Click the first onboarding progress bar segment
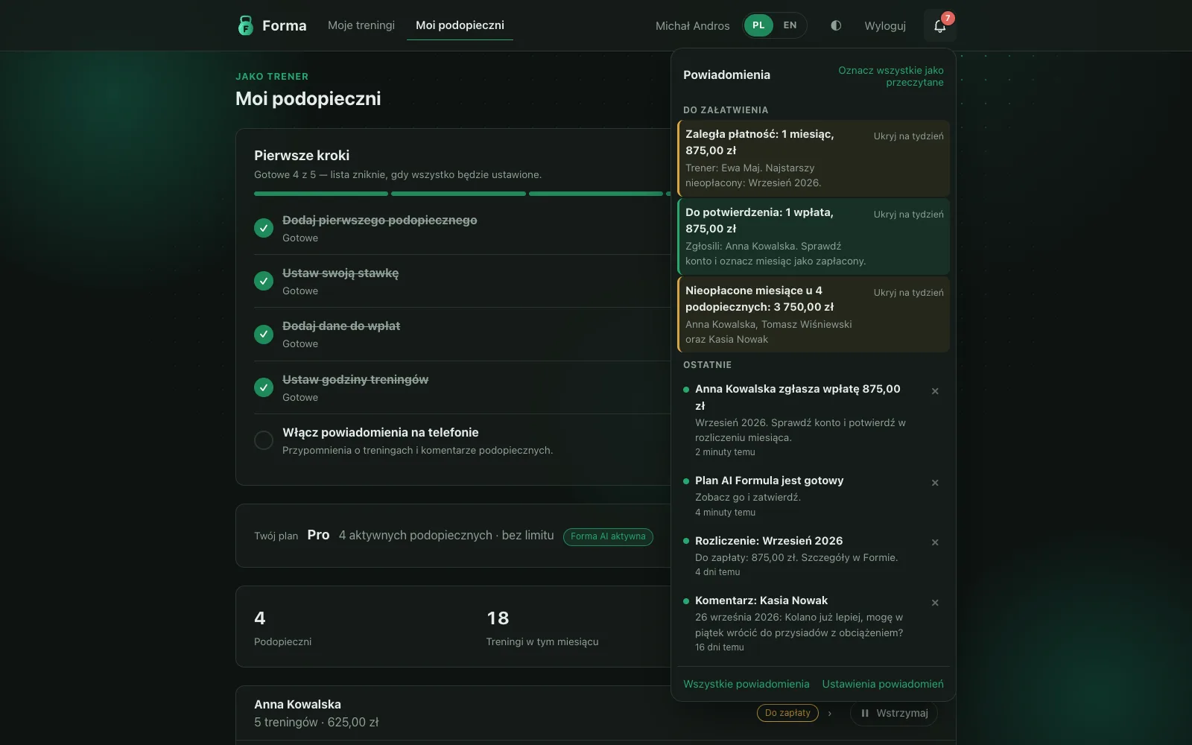Viewport: 1192px width, 745px height. [321, 194]
